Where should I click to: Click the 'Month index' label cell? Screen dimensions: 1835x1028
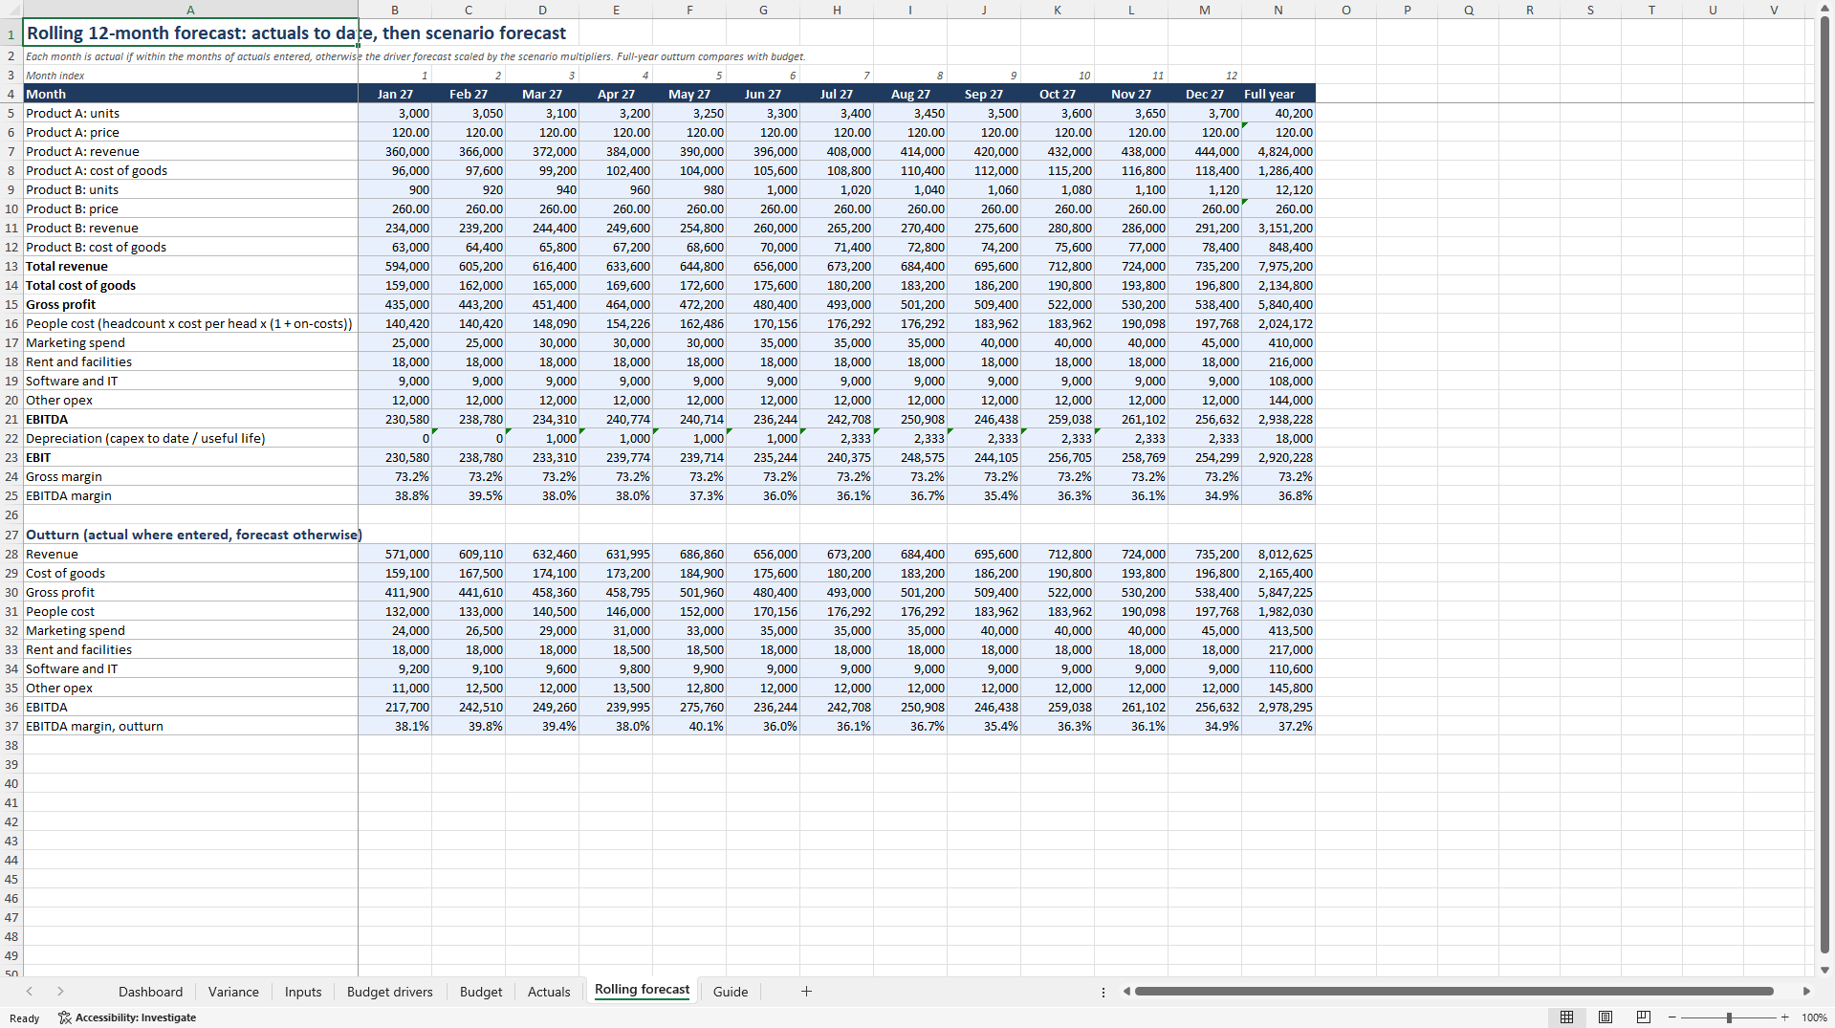pyautogui.click(x=190, y=75)
